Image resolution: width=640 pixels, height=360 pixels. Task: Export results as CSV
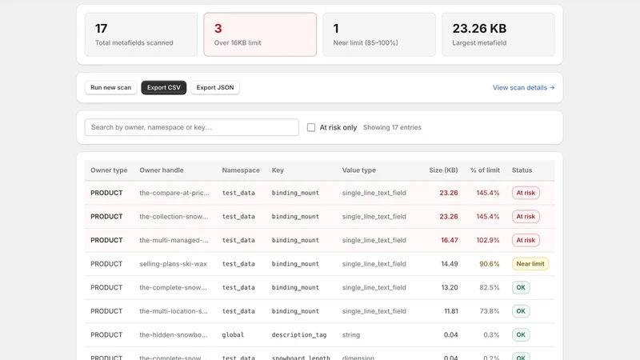click(164, 87)
